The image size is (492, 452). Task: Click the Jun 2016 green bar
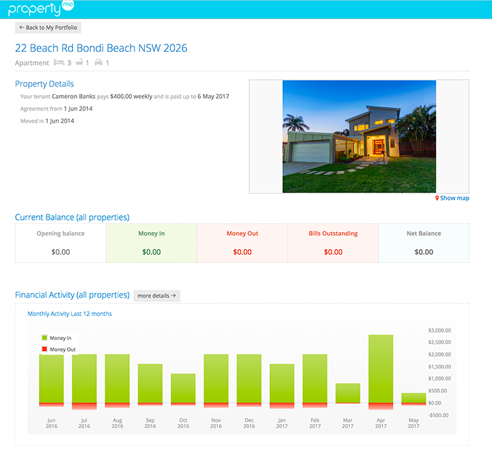[x=51, y=379]
